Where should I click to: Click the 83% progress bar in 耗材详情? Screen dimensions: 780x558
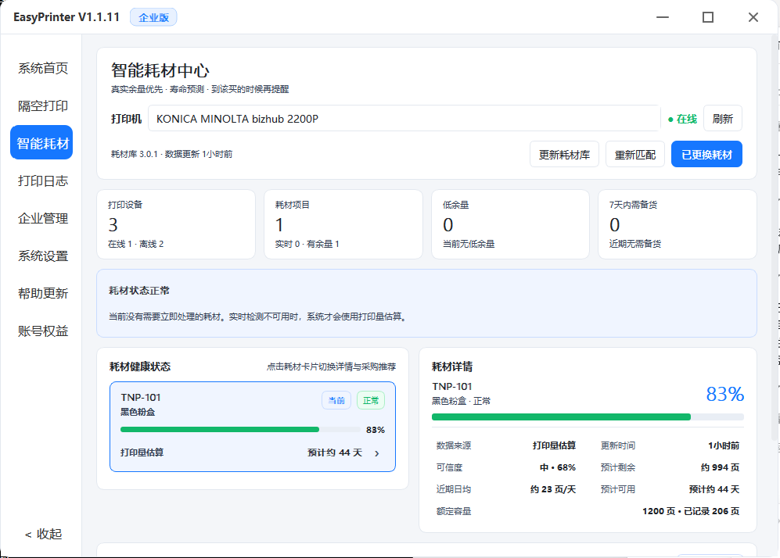588,417
